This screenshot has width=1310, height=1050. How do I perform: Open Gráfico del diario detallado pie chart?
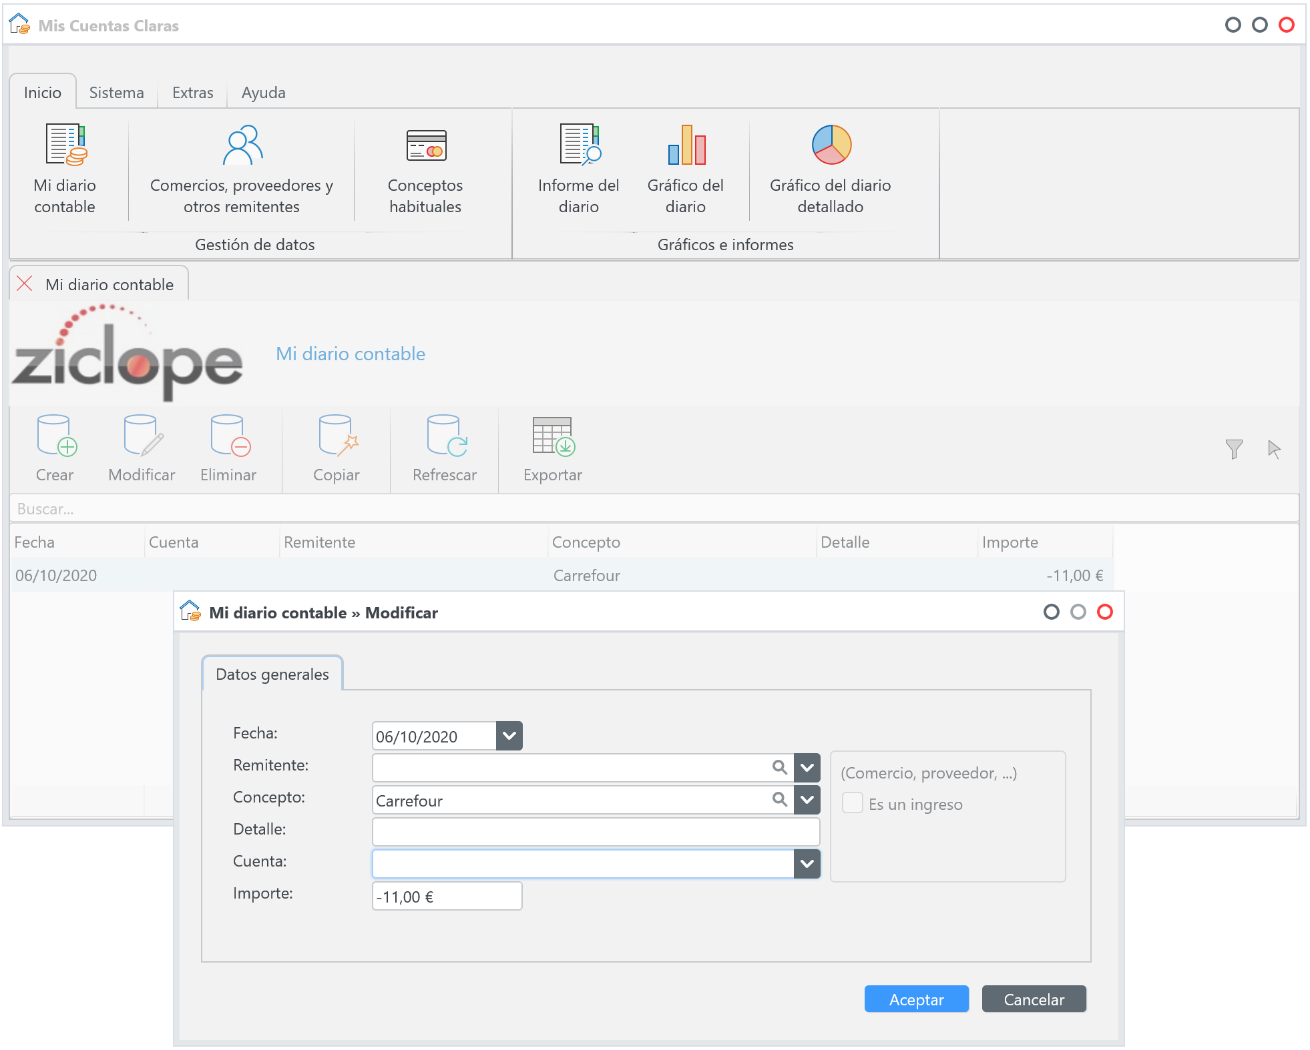click(831, 145)
